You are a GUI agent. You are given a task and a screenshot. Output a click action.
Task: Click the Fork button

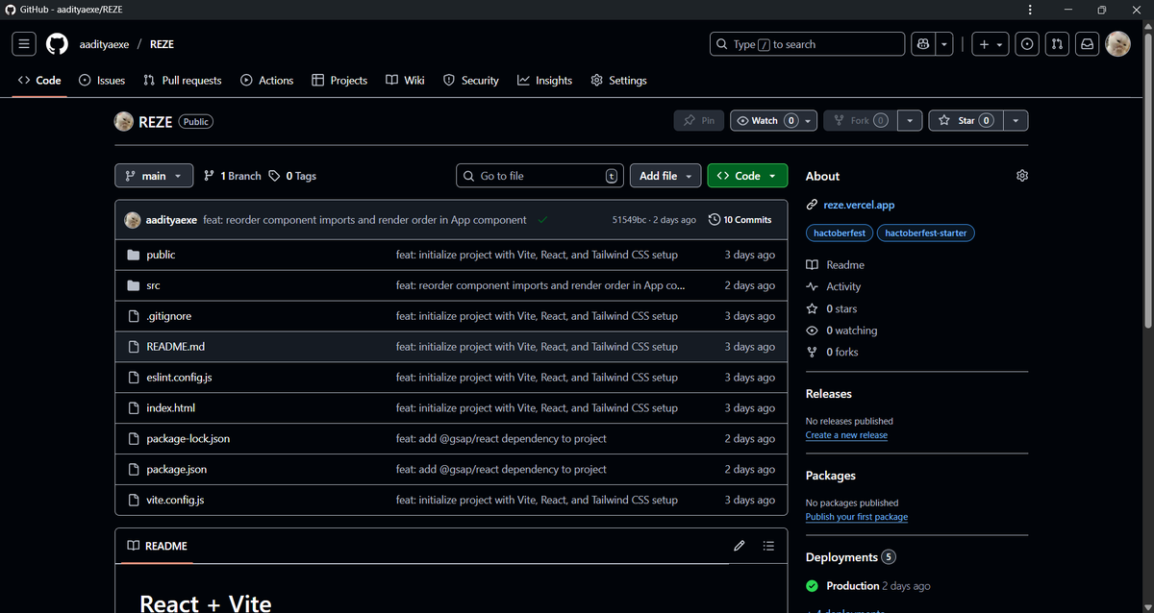861,121
